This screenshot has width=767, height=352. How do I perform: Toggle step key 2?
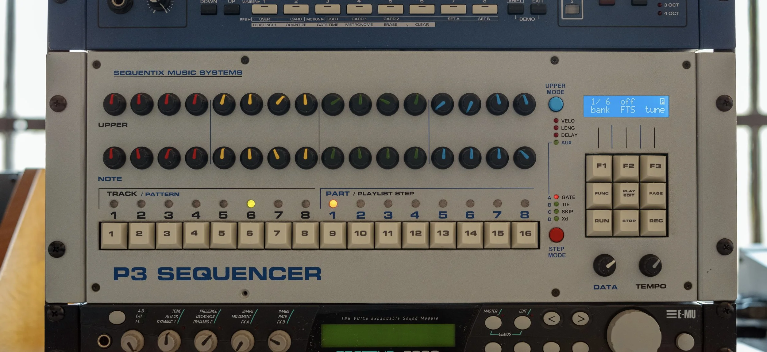(141, 235)
